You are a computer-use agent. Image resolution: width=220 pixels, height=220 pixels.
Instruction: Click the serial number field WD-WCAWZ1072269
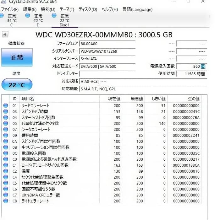coord(107,51)
